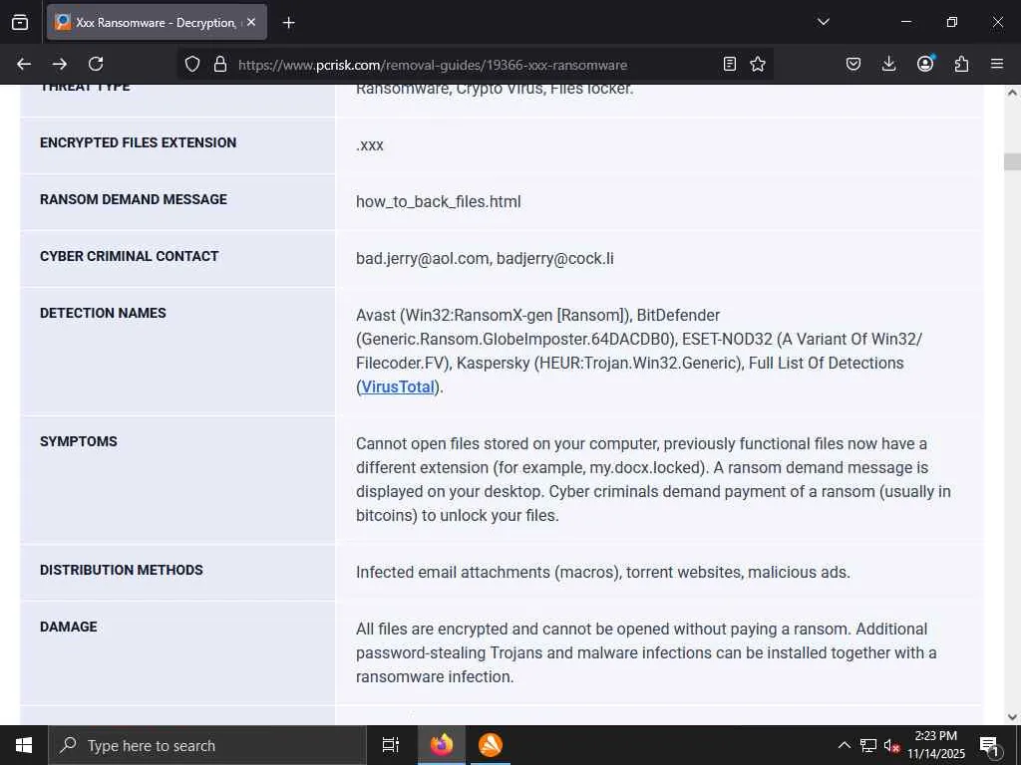This screenshot has width=1021, height=765.
Task: Open Task View from taskbar
Action: coord(391,745)
